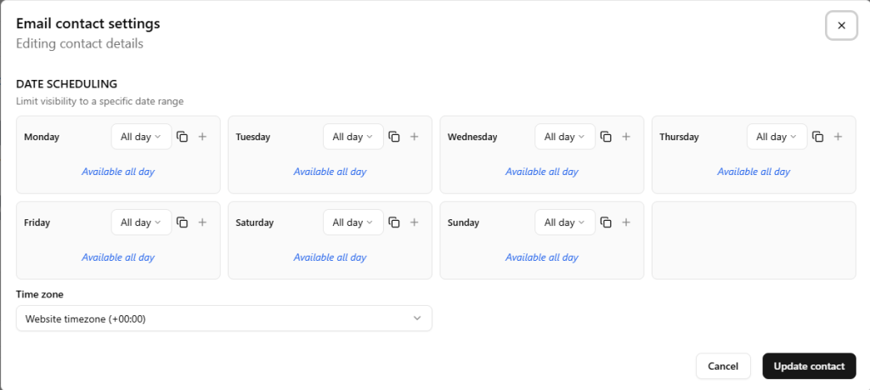Screen dimensions: 870x390
Task: Click the Update contact button
Action: tap(809, 366)
